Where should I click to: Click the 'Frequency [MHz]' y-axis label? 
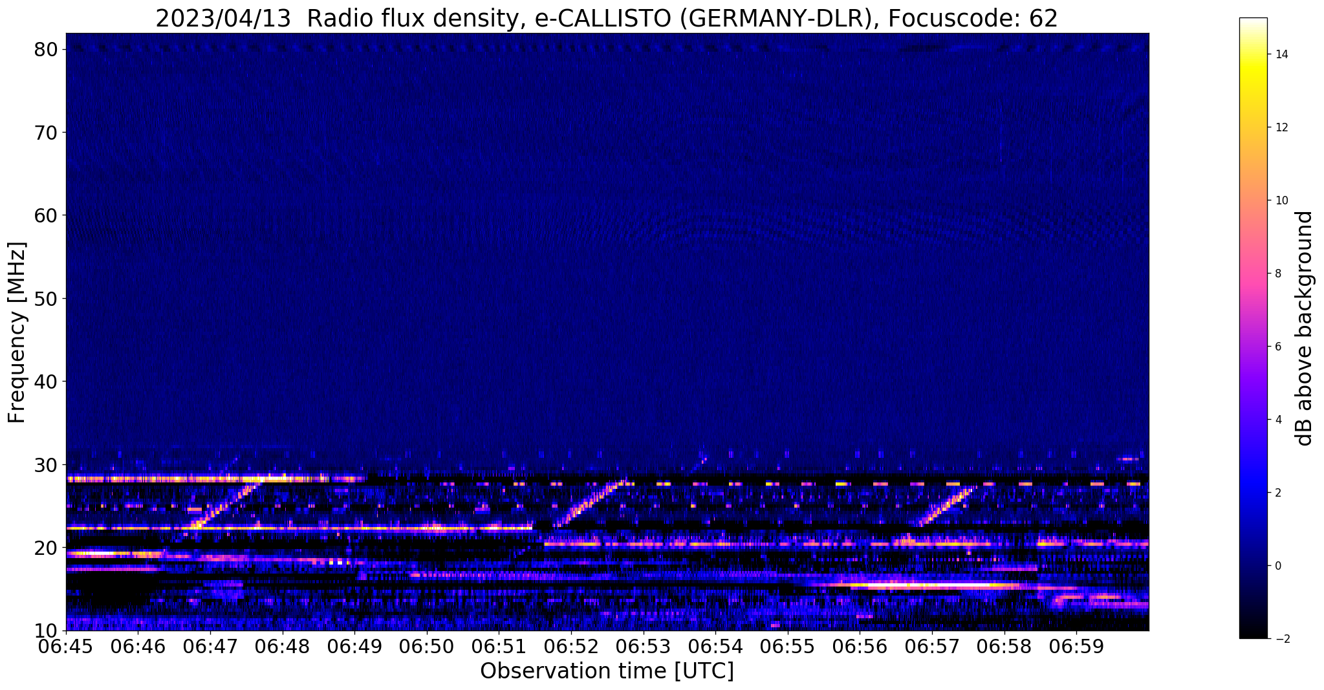coord(17,332)
